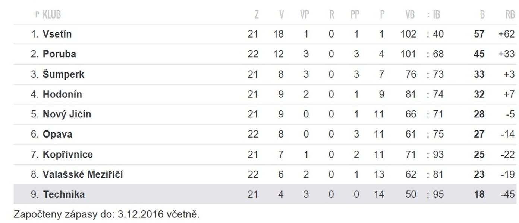
Task: Open the Poruba club link
Action: [x=59, y=54]
